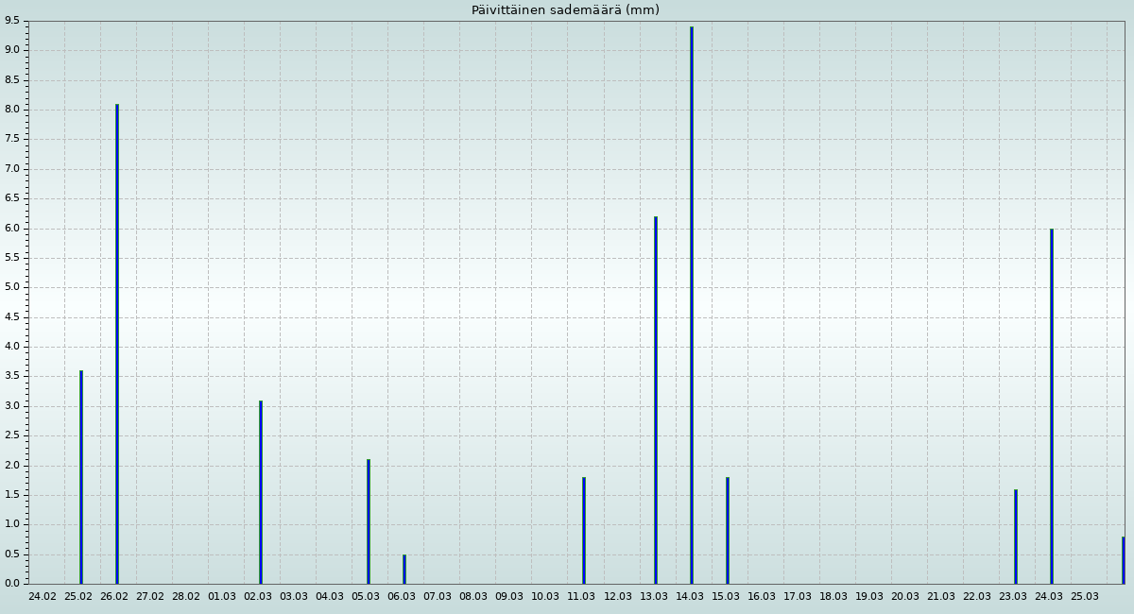Select the 01.03 x-axis date label
The height and width of the screenshot is (614, 1134).
tap(222, 596)
